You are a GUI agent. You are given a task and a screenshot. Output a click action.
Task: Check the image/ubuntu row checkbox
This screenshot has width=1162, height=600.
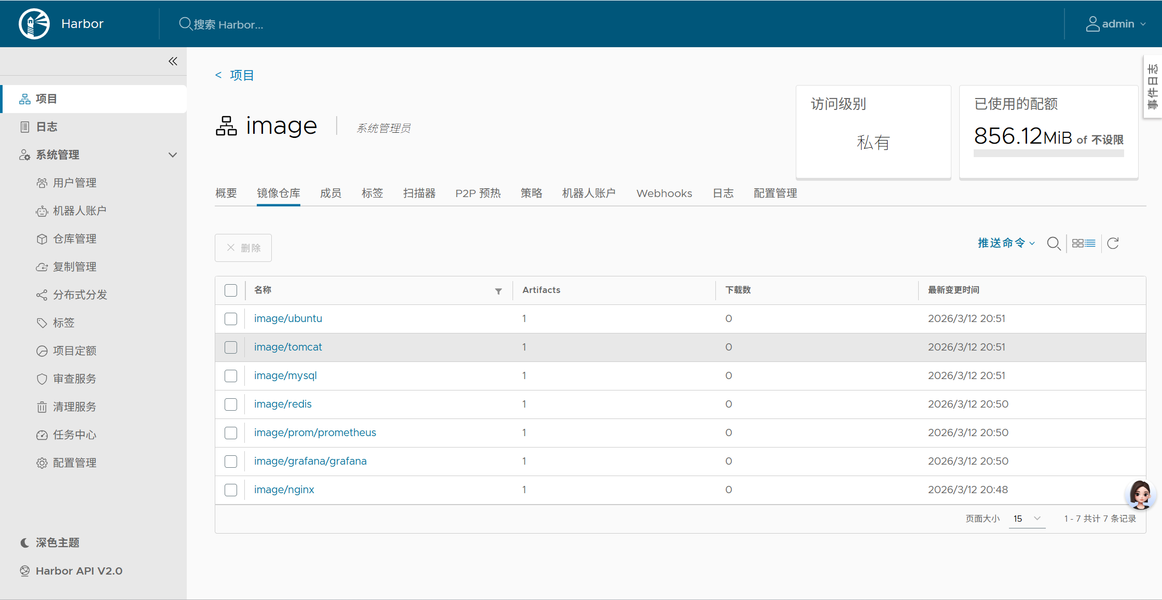point(231,319)
